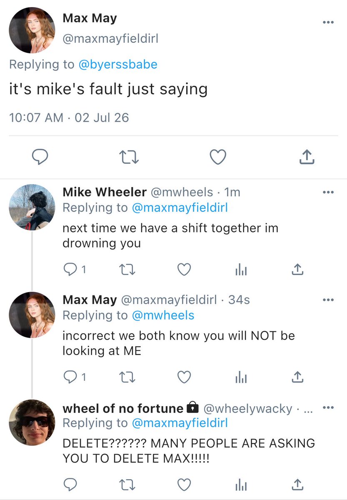View analytics on the wheelywacky reply
The image size is (347, 500).
pos(241,484)
